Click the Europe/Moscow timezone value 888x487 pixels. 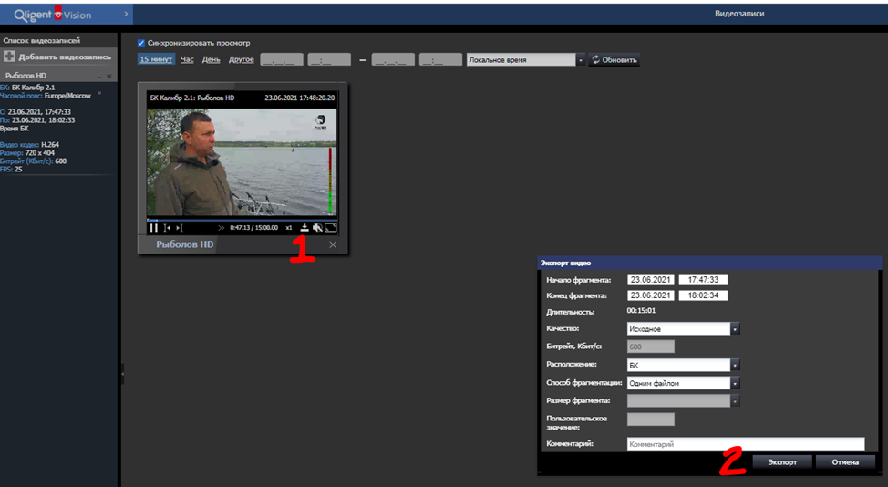point(67,96)
